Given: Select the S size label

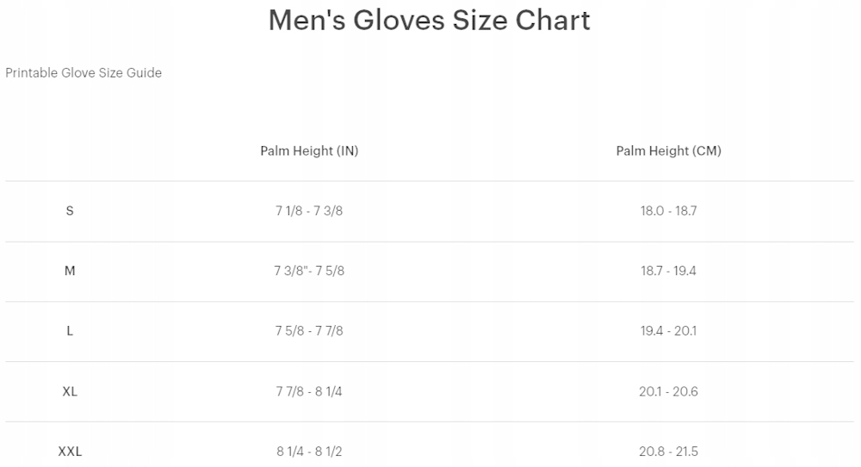Looking at the screenshot, I should tap(70, 211).
